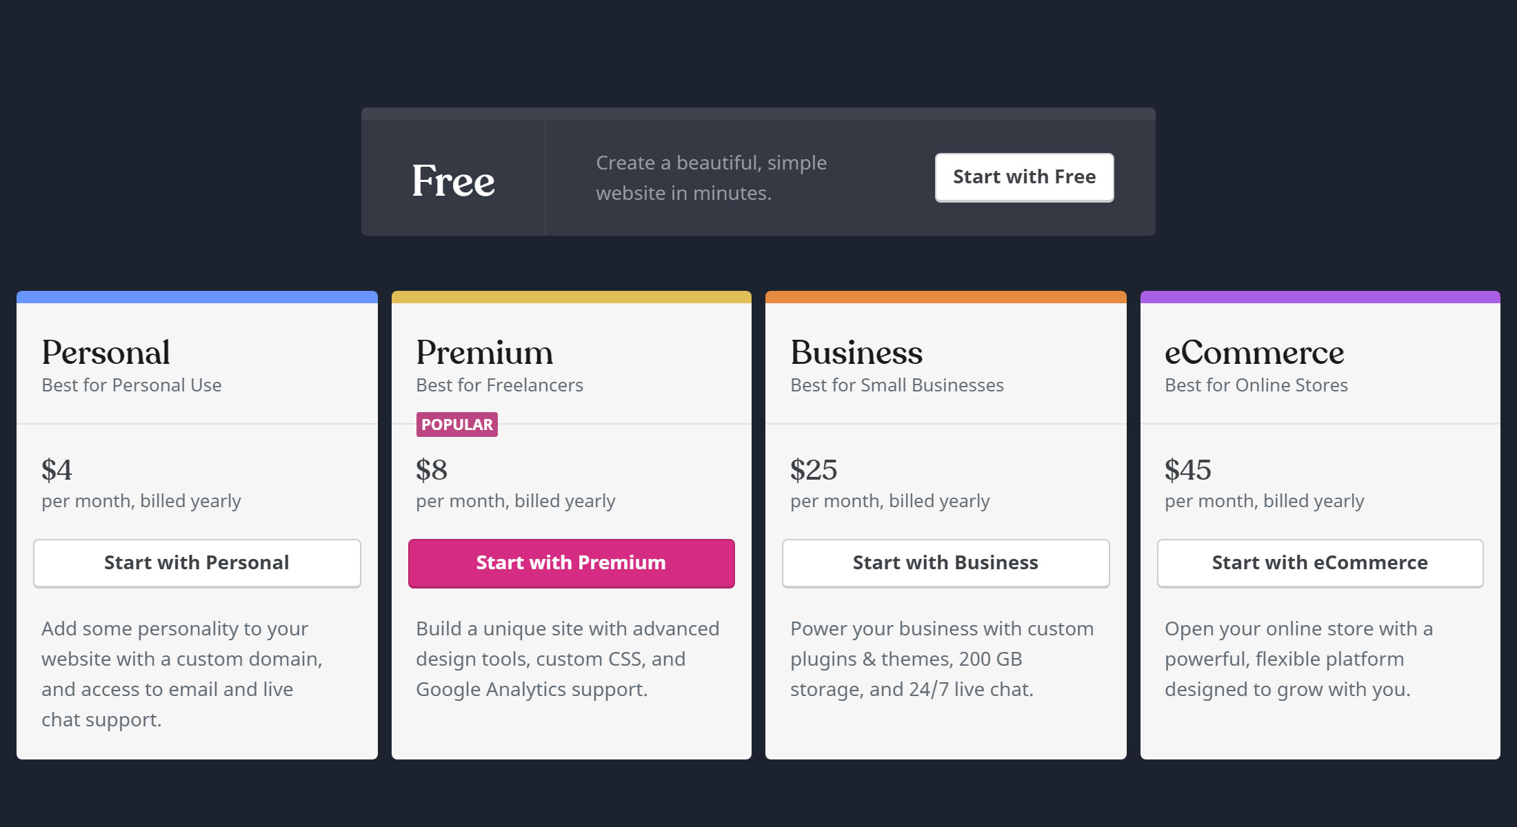
Task: Click the purple bar atop eCommerce card
Action: 1320,297
